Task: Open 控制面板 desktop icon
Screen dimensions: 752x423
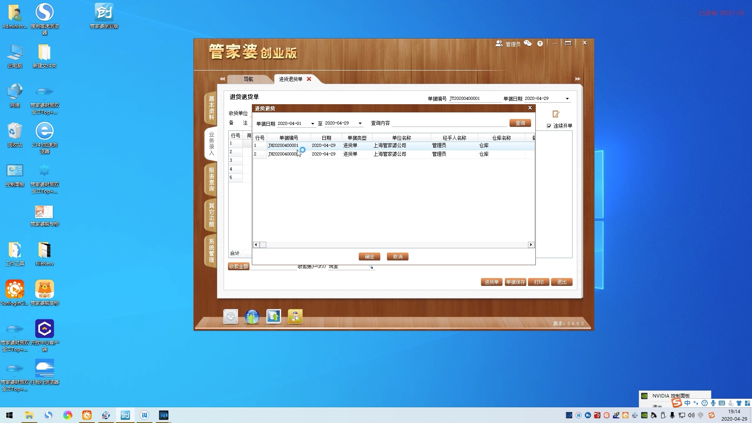Action: pyautogui.click(x=15, y=175)
